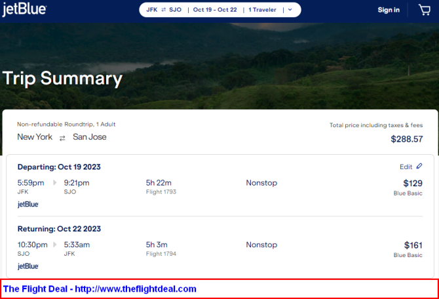Image resolution: width=439 pixels, height=299 pixels.
Task: Click the 5:33am arrival time
Action: point(77,245)
